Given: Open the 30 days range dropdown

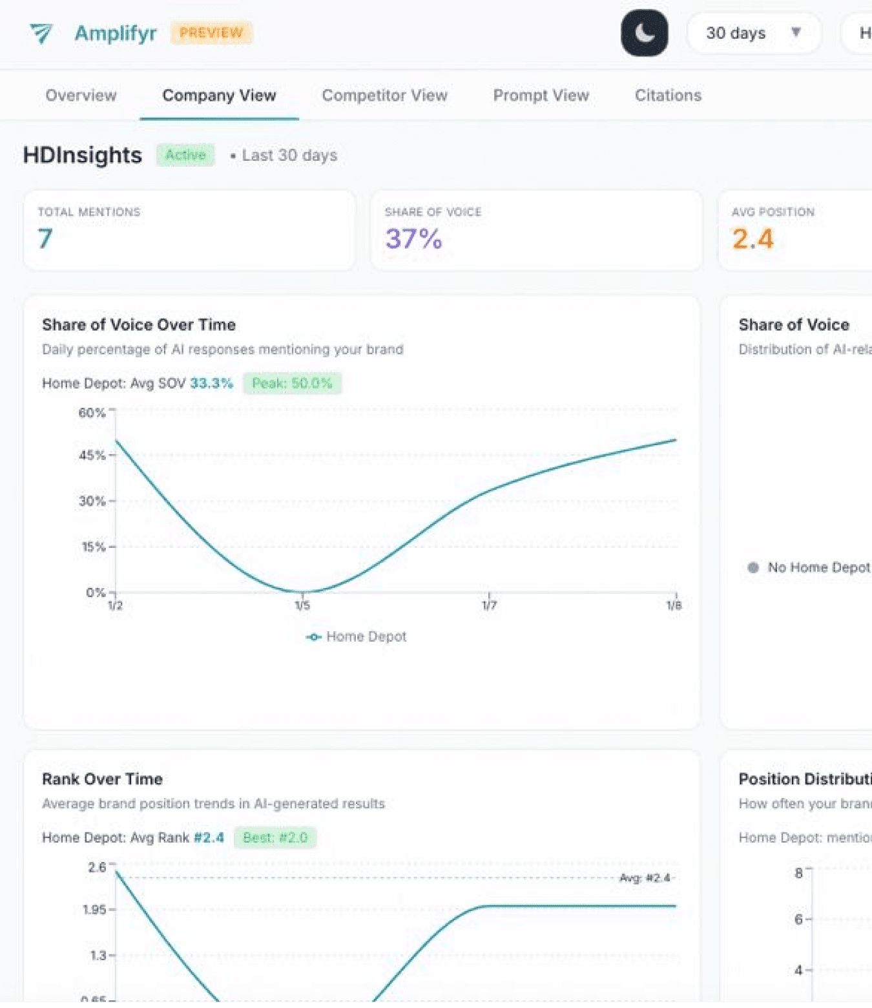Looking at the screenshot, I should [754, 33].
